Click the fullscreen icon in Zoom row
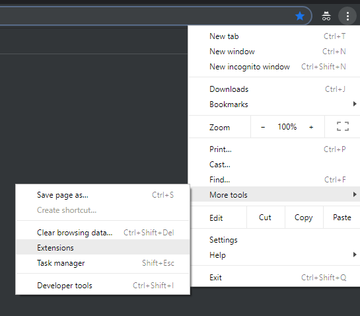Screen dimensions: 360x316 (343, 127)
